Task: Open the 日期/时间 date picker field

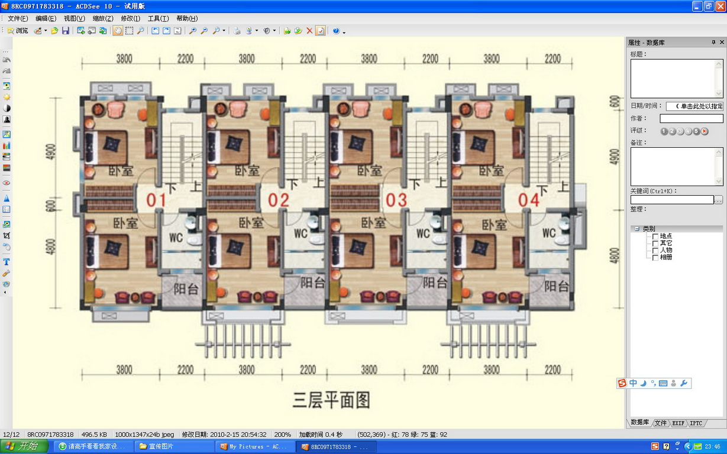Action: click(x=694, y=106)
